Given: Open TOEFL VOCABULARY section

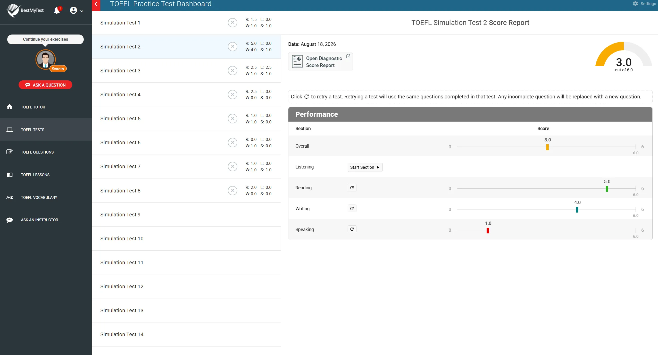Looking at the screenshot, I should (x=46, y=197).
